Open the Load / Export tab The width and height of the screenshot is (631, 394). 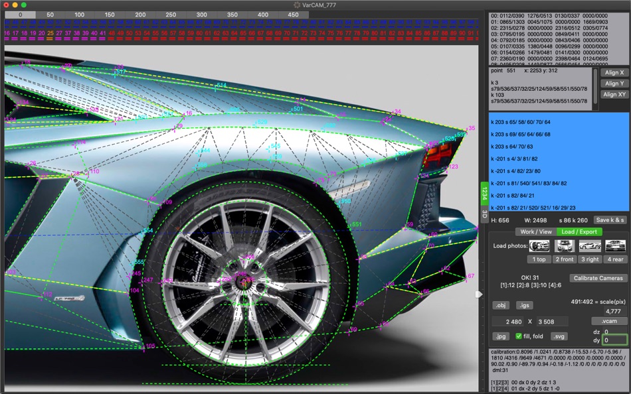click(579, 231)
